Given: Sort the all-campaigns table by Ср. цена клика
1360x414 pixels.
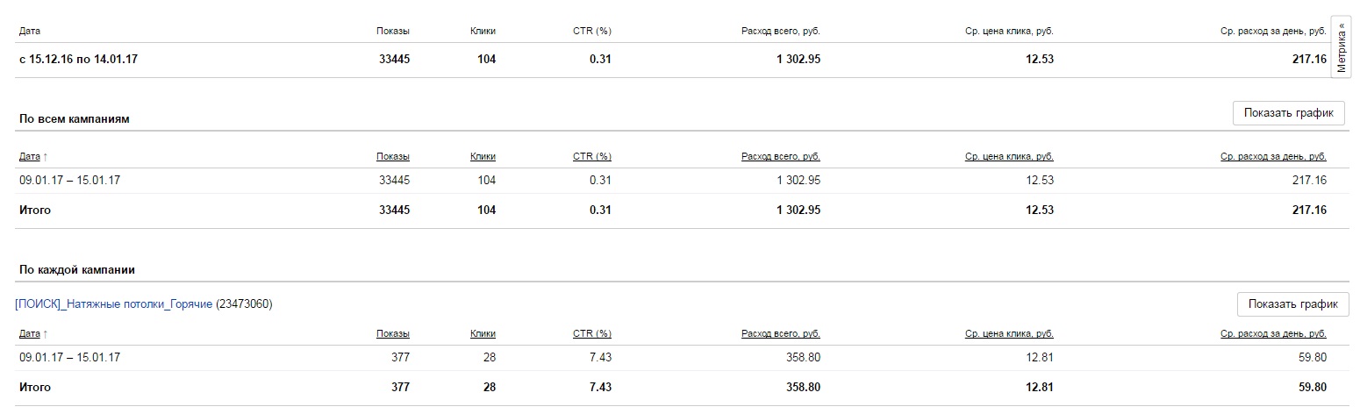Looking at the screenshot, I should click(x=1009, y=157).
